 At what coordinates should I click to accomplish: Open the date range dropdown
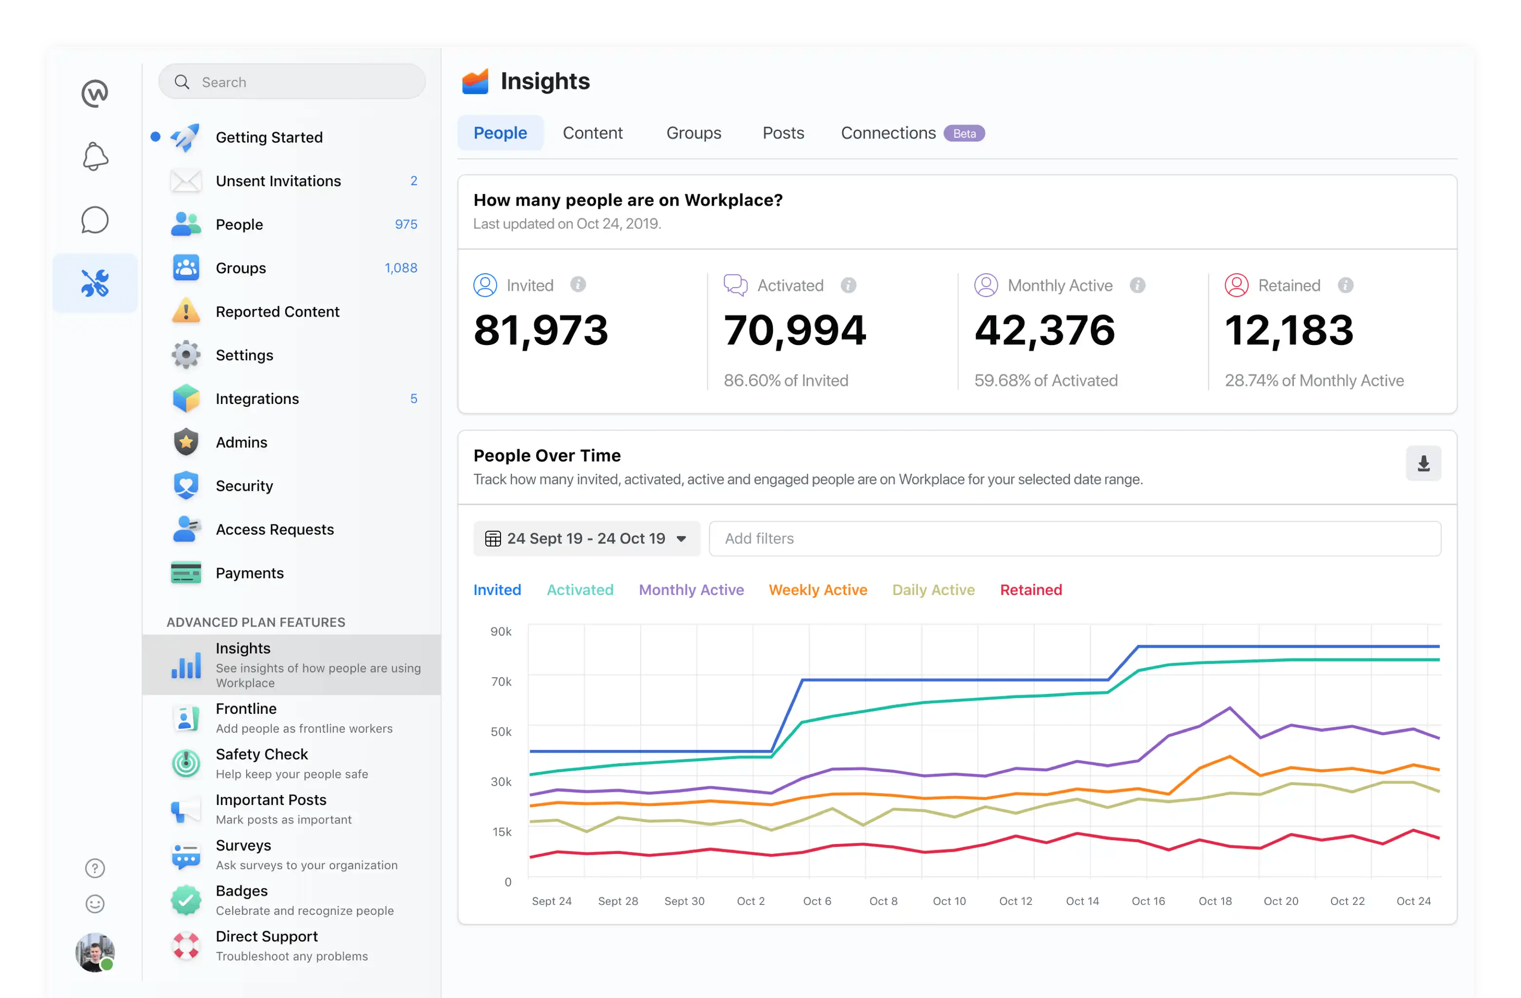pos(586,538)
